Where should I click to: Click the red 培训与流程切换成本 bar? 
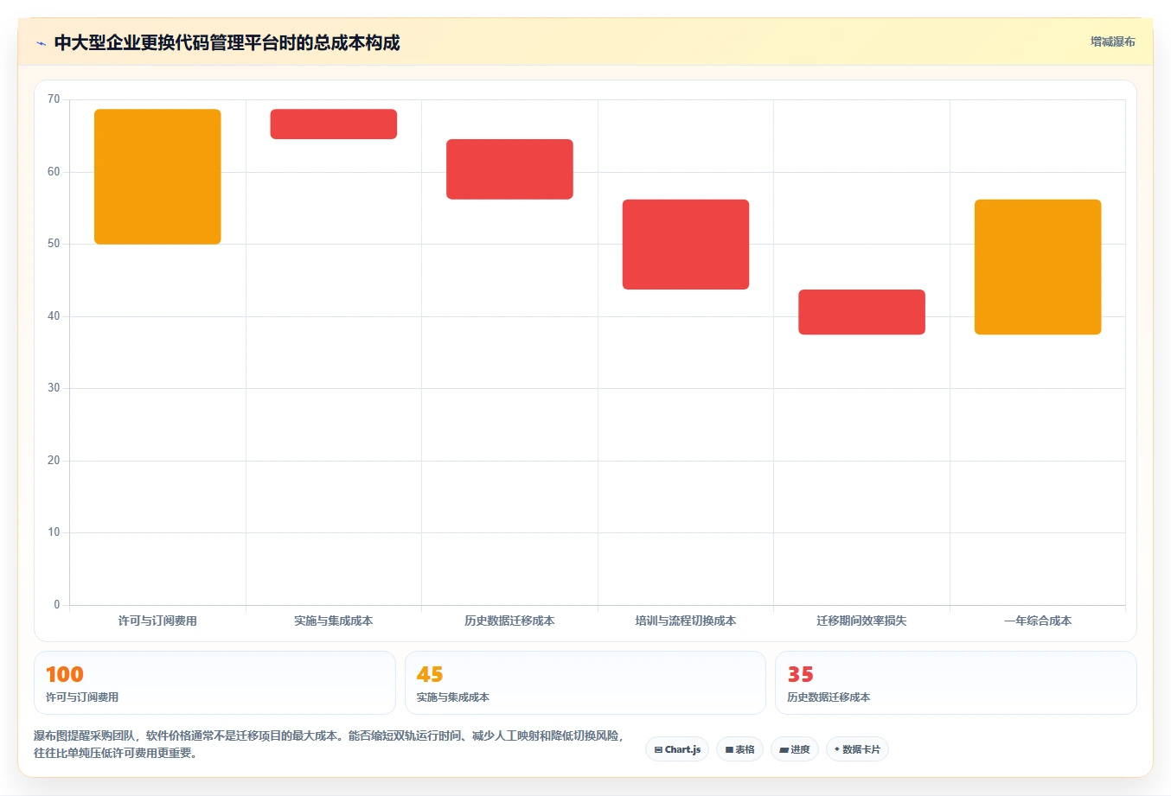click(x=686, y=245)
